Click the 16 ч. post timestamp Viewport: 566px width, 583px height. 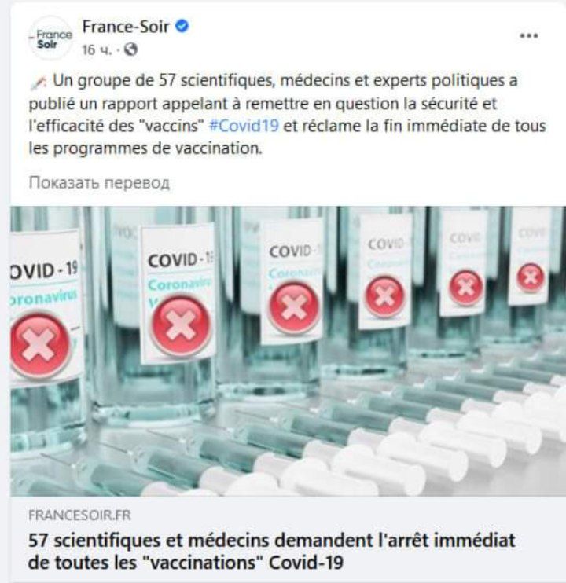click(97, 49)
